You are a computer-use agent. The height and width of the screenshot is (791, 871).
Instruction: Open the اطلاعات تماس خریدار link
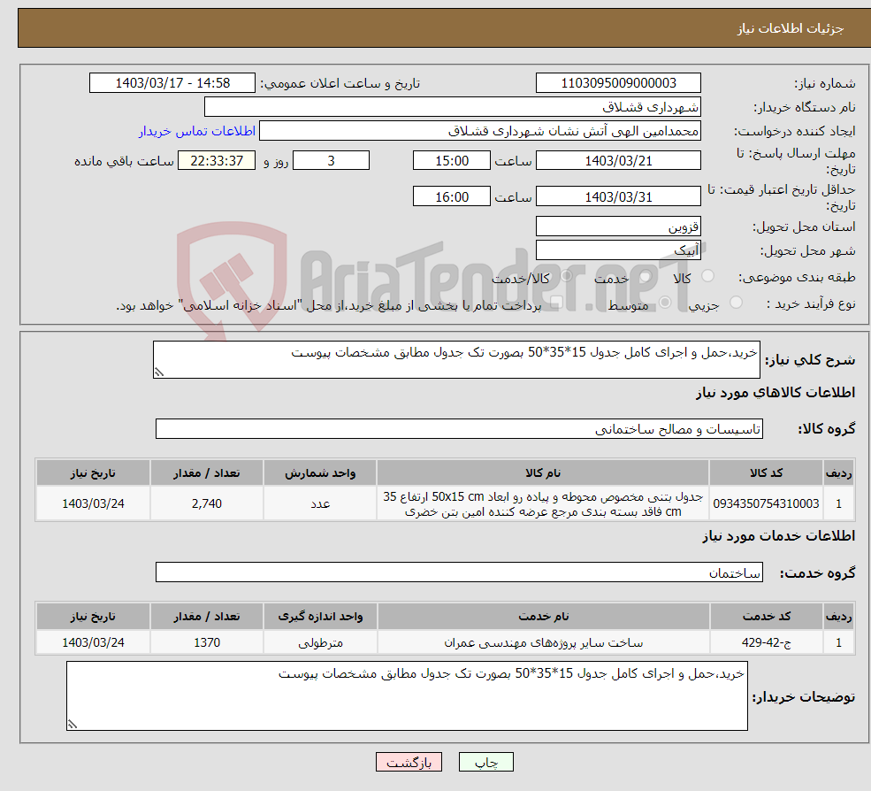tap(196, 131)
